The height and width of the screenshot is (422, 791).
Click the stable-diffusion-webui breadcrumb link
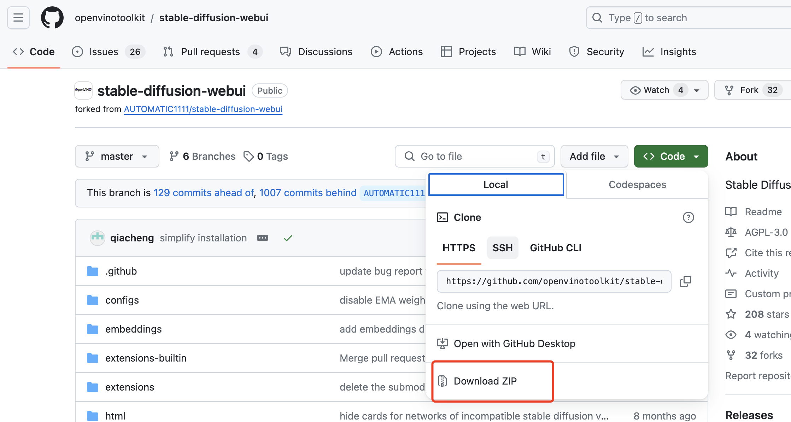tap(213, 18)
